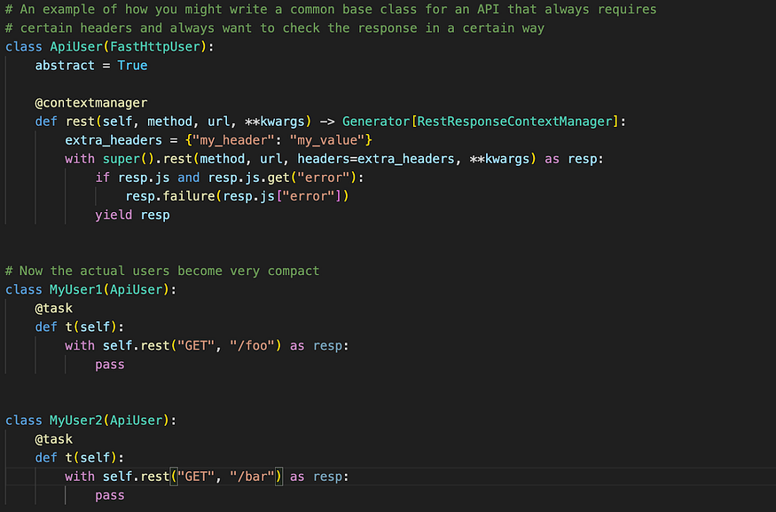This screenshot has width=776, height=512.
Task: Click the FastHttpUser base class reference
Action: pos(155,47)
